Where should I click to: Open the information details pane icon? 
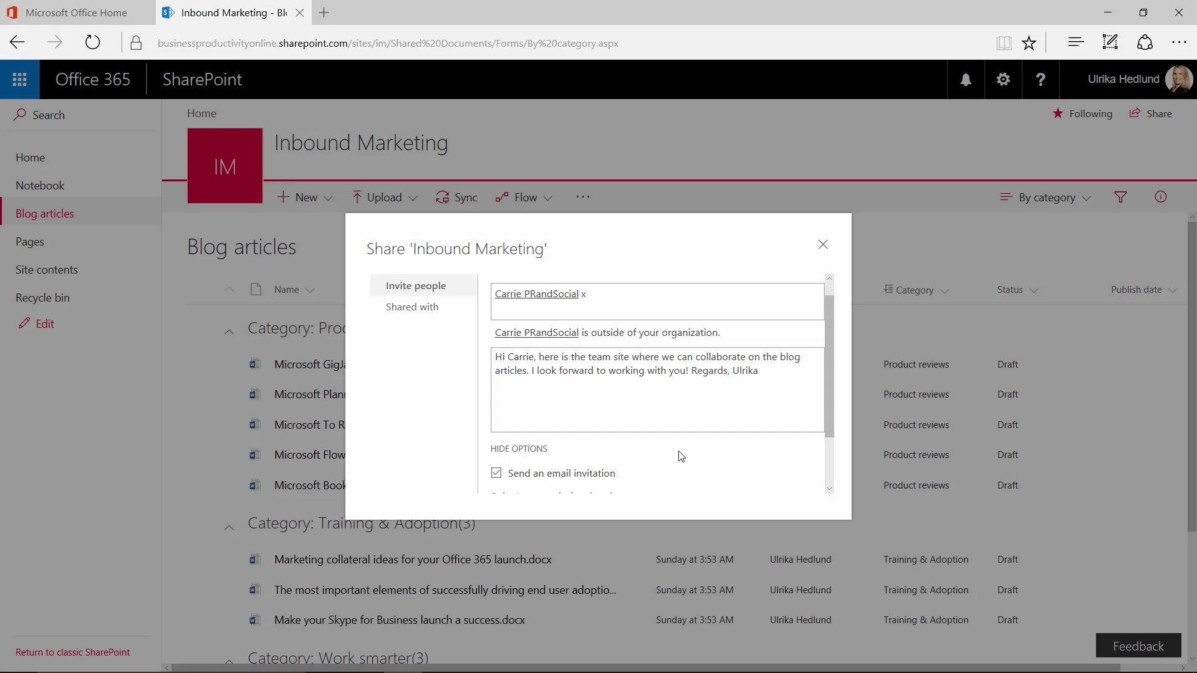1160,197
